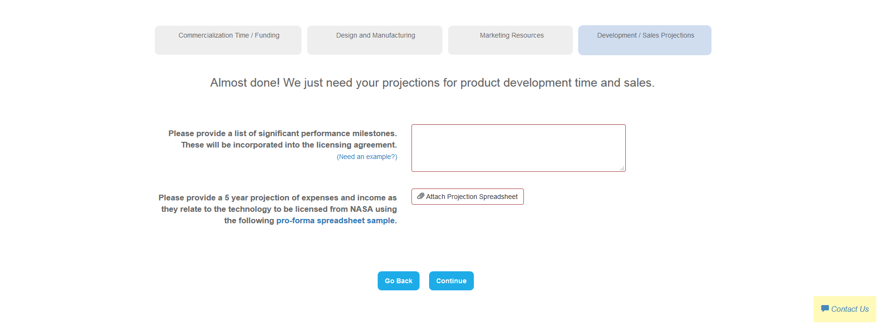Click the performance milestones label text
Image resolution: width=882 pixels, height=327 pixels.
[x=282, y=133]
